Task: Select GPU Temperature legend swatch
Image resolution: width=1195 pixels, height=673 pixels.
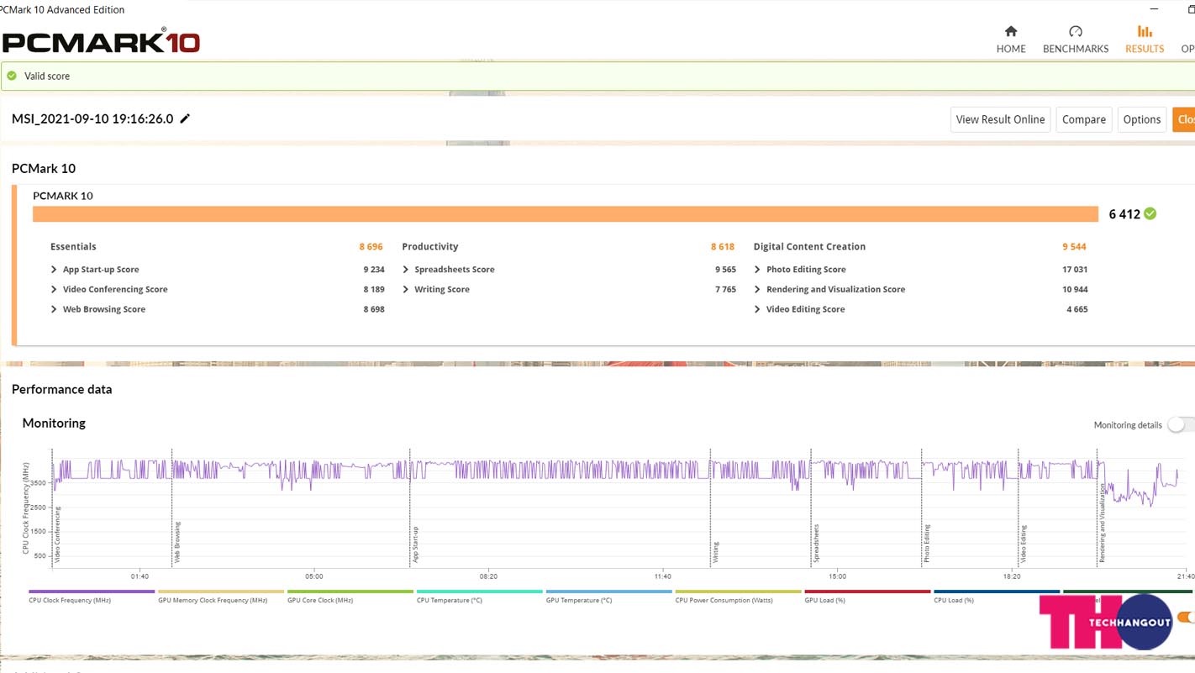Action: [x=608, y=592]
